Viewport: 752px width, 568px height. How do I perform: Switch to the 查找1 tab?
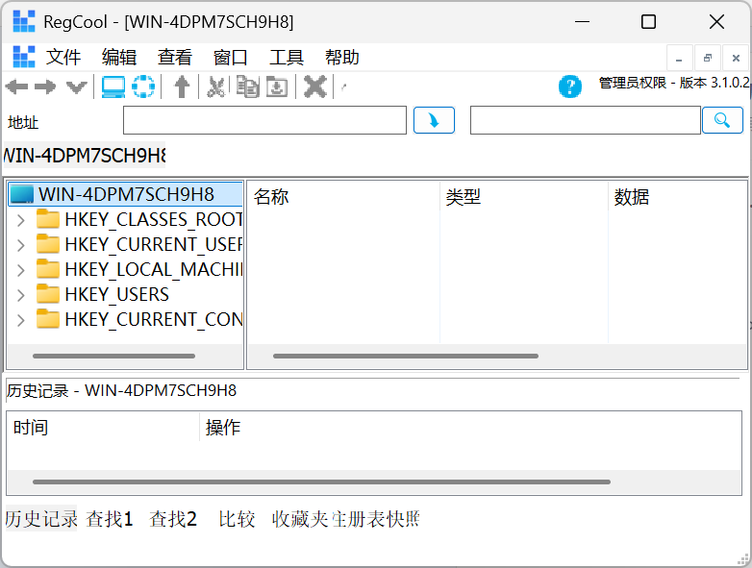(110, 519)
